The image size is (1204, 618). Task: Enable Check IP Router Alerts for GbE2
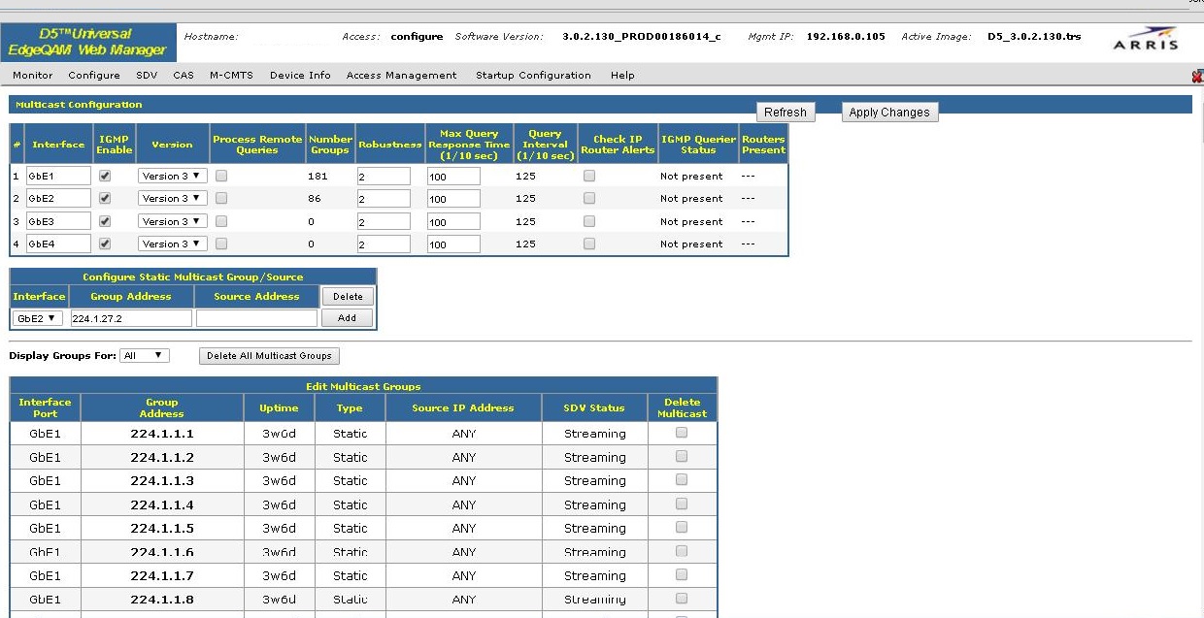588,198
